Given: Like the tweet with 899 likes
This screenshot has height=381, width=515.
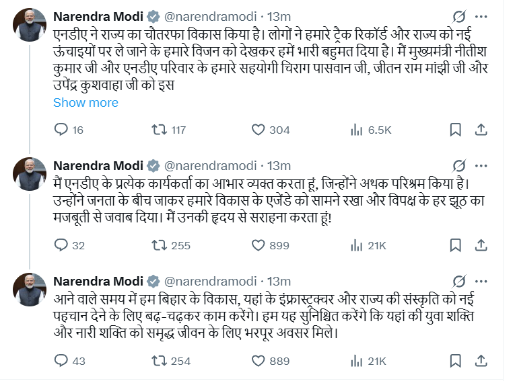Looking at the screenshot, I should pyautogui.click(x=259, y=245).
